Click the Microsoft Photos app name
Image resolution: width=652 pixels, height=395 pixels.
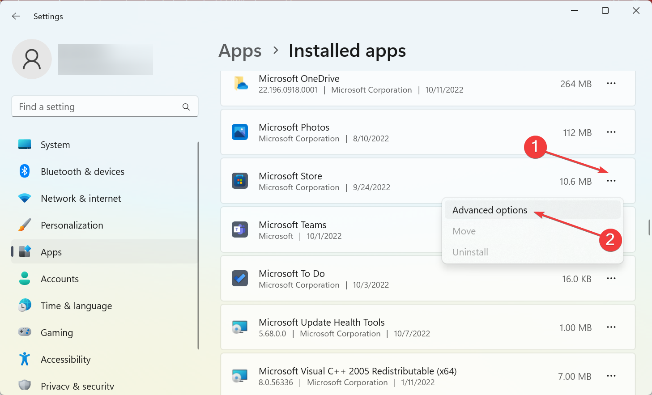294,127
